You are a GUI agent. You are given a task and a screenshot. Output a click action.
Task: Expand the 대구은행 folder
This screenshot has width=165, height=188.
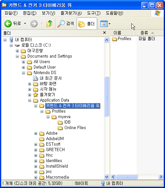(17, 51)
